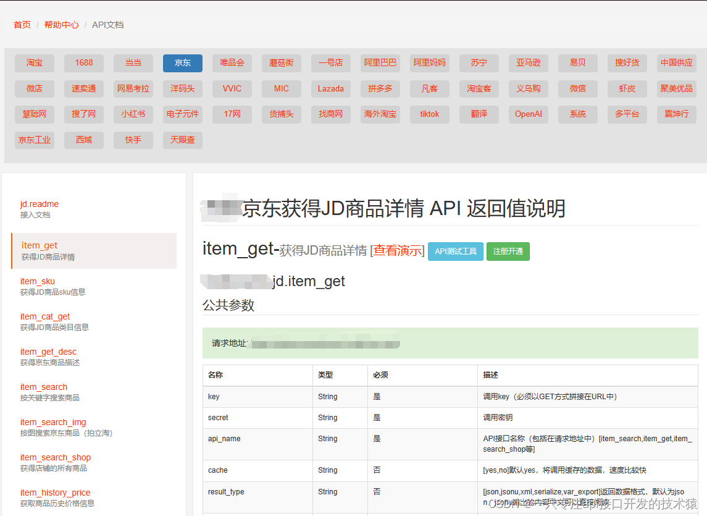
Task: Open the 苏宁 platform button
Action: click(479, 63)
